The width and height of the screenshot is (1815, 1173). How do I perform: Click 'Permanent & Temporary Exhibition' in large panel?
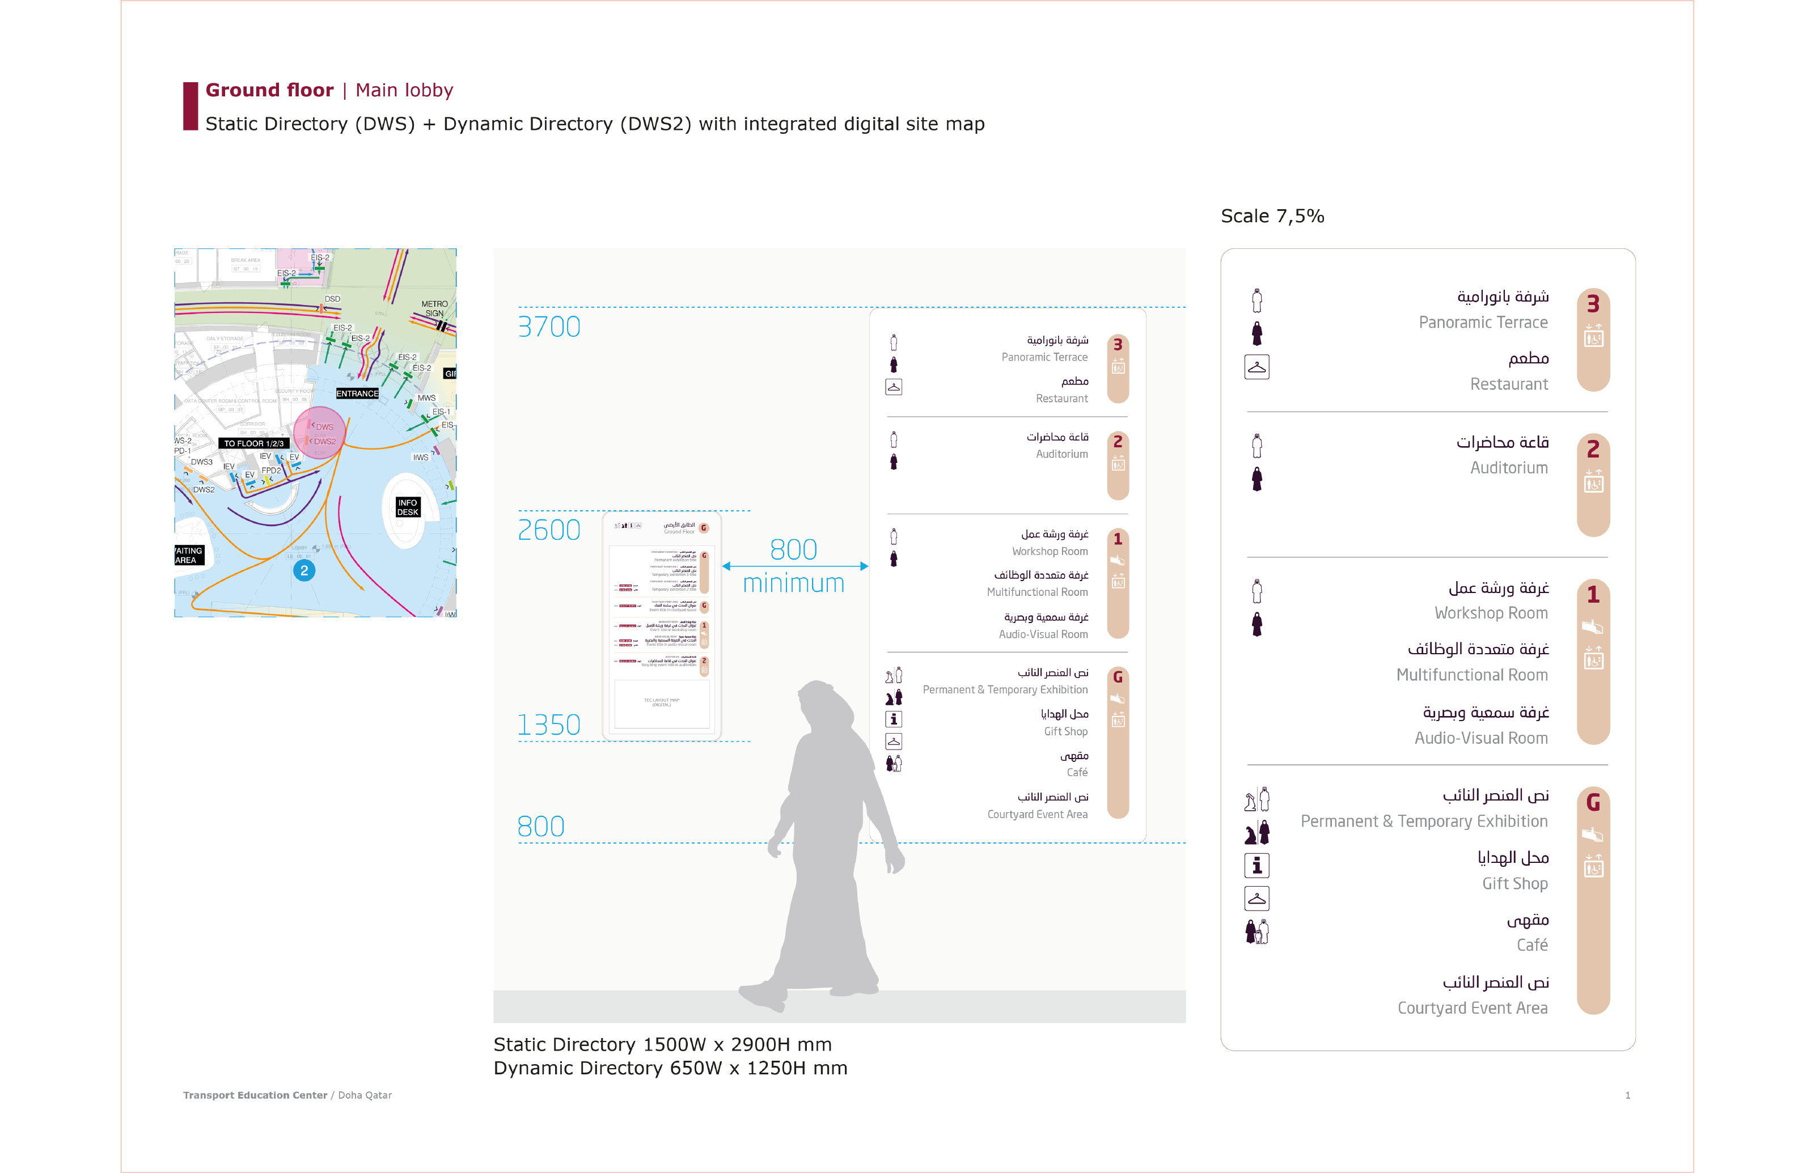(1424, 822)
